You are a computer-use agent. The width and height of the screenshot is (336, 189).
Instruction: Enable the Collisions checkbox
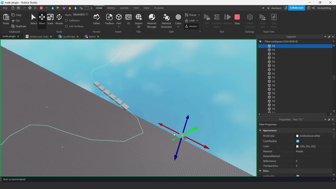pos(66,20)
